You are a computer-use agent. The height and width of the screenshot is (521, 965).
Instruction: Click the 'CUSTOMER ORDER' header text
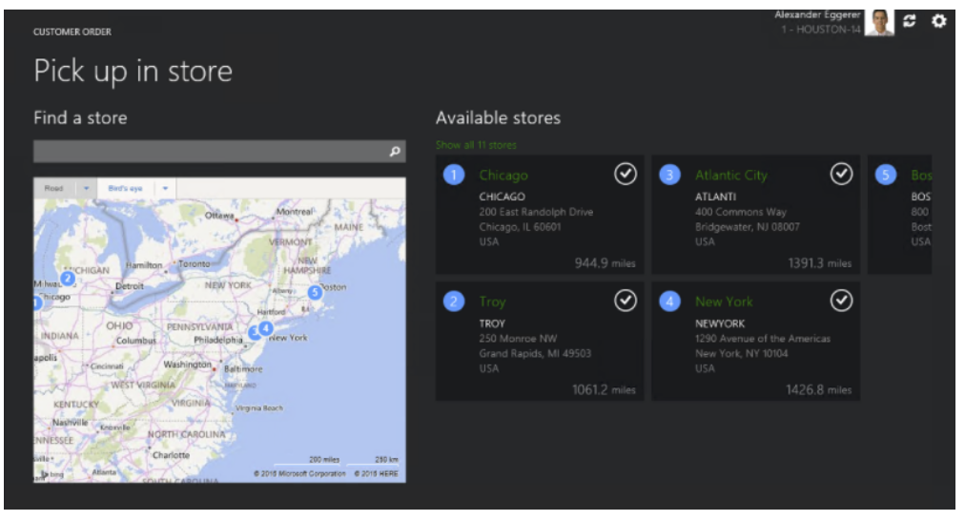coord(72,32)
